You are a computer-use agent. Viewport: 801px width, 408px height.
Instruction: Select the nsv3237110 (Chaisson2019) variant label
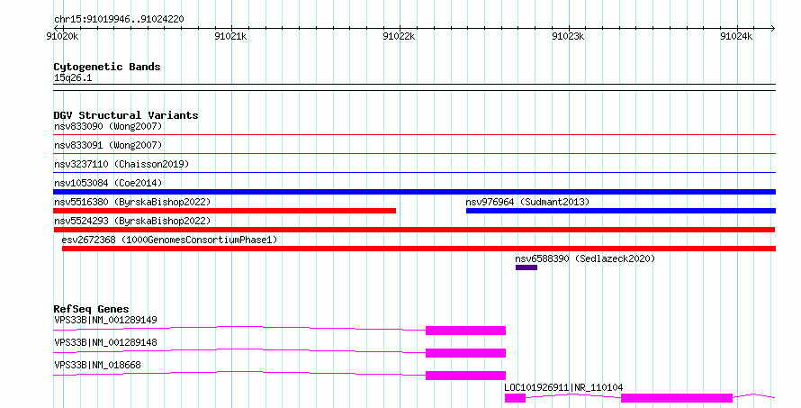tap(121, 164)
